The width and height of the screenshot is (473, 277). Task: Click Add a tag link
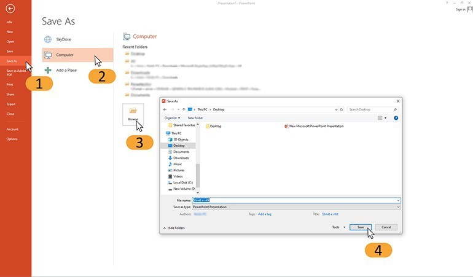pos(265,214)
